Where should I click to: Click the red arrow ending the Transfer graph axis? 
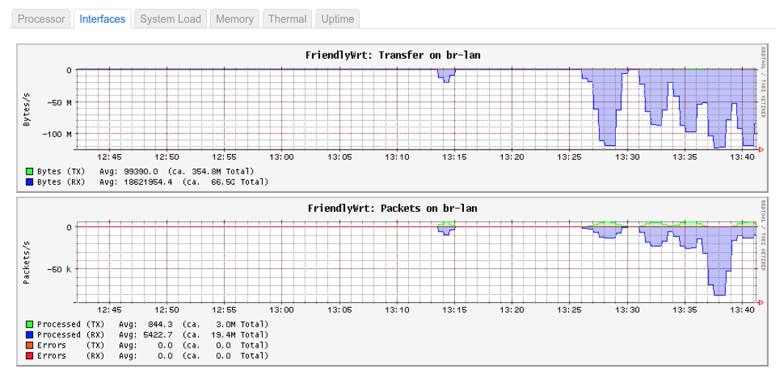click(761, 150)
